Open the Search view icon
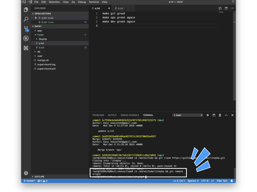The image size is (257, 192). [x=26, y=19]
